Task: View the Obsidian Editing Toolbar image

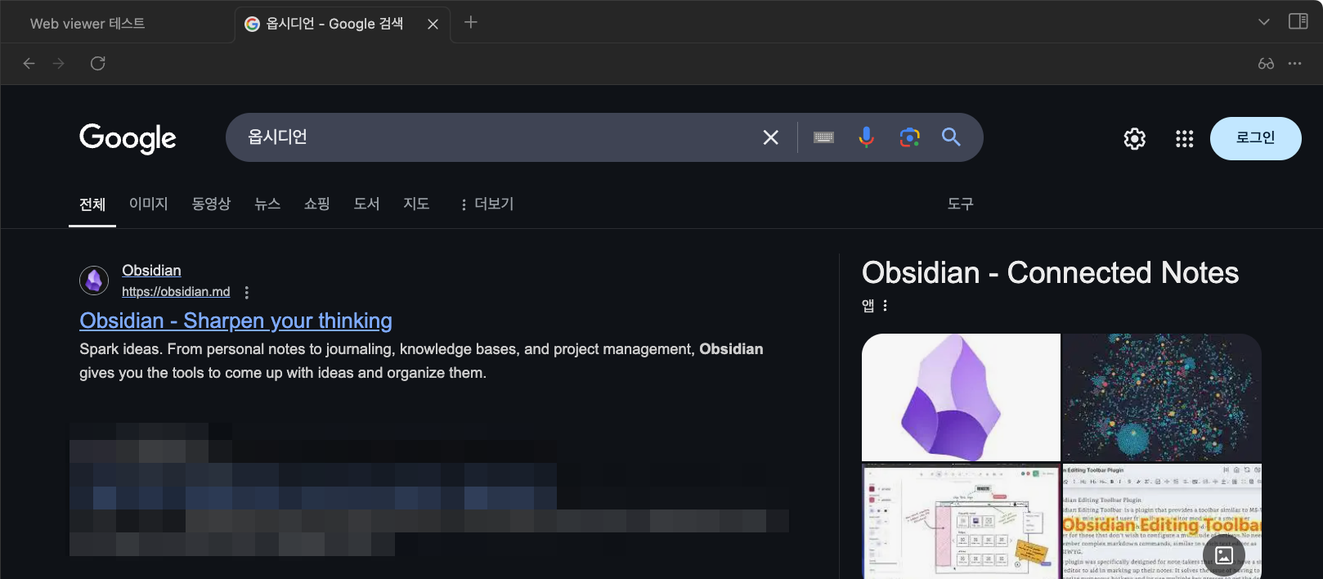Action: point(1162,521)
